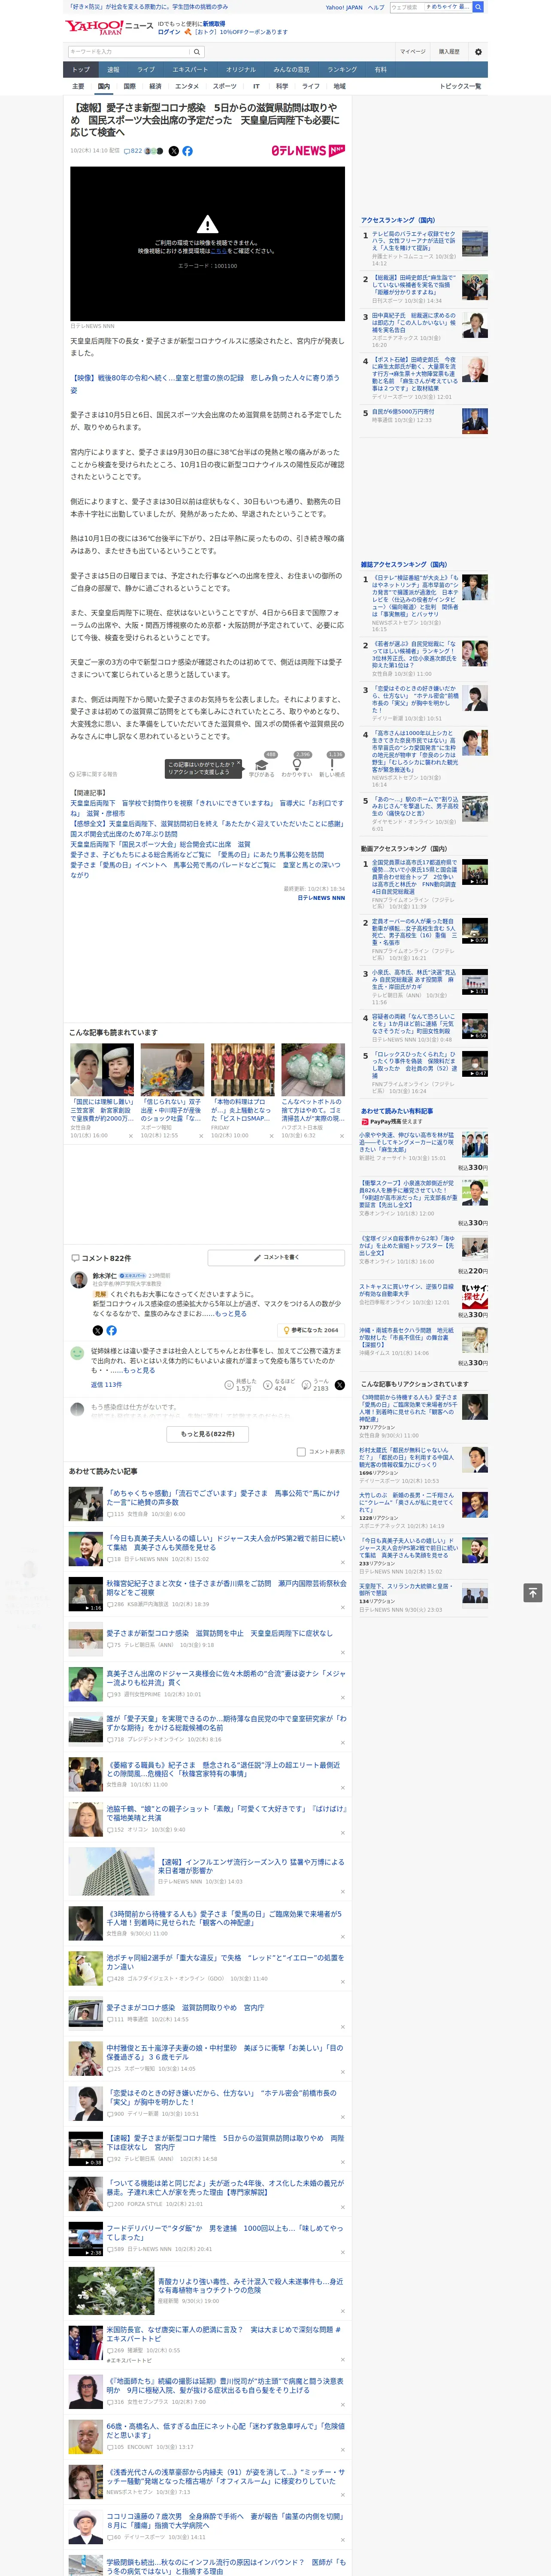The width and height of the screenshot is (551, 2576).
Task: Open the ヘルプ link at top
Action: point(376,7)
